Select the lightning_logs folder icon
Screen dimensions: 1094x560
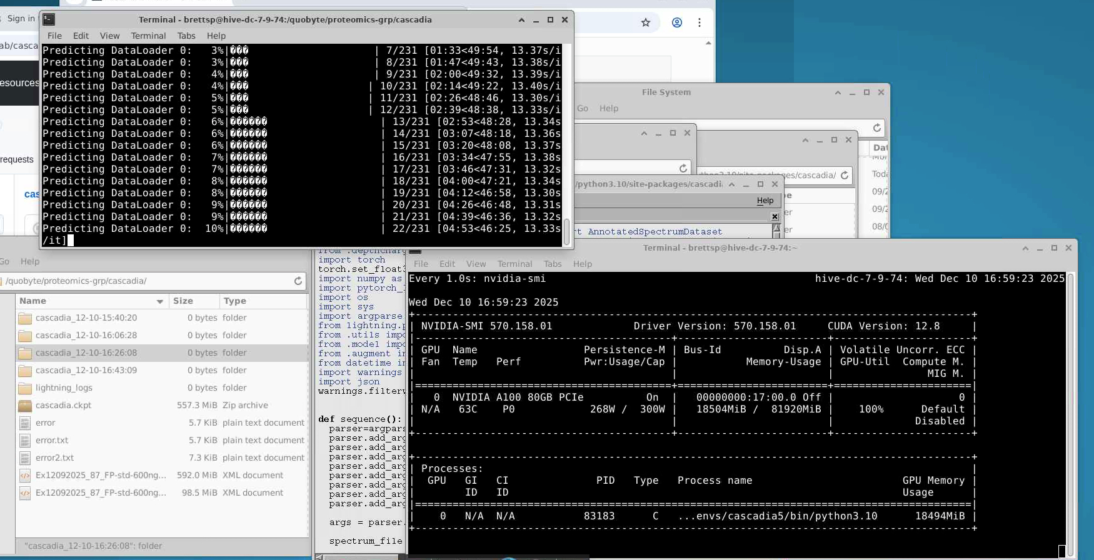pos(25,388)
